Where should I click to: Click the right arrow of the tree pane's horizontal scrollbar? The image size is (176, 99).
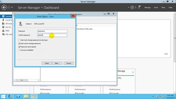click(38, 80)
